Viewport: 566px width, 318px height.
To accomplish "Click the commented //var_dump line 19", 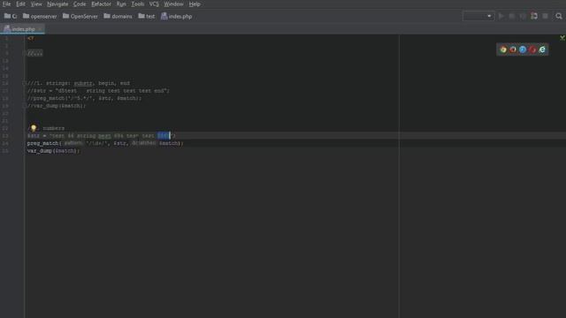I will pyautogui.click(x=57, y=106).
